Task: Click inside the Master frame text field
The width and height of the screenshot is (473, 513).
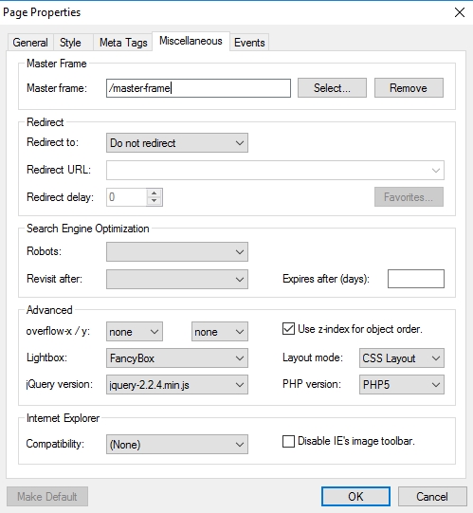Action: [x=198, y=88]
